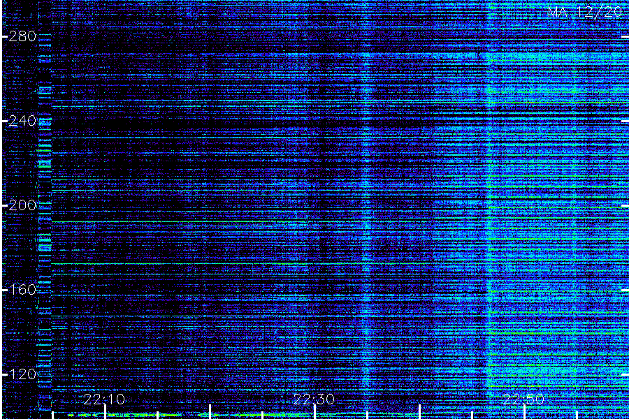Click the 120 frequency axis label
Screen dimensions: 629x419
coord(22,374)
